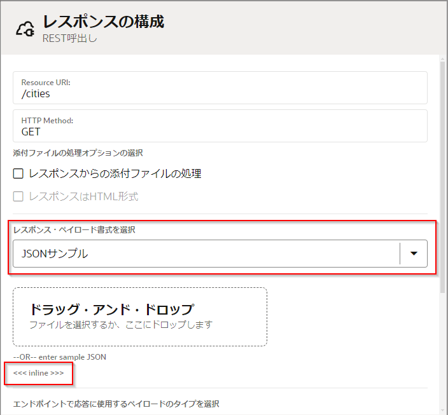
Task: Click the REST cloud plug icon in header
Action: pyautogui.click(x=24, y=29)
